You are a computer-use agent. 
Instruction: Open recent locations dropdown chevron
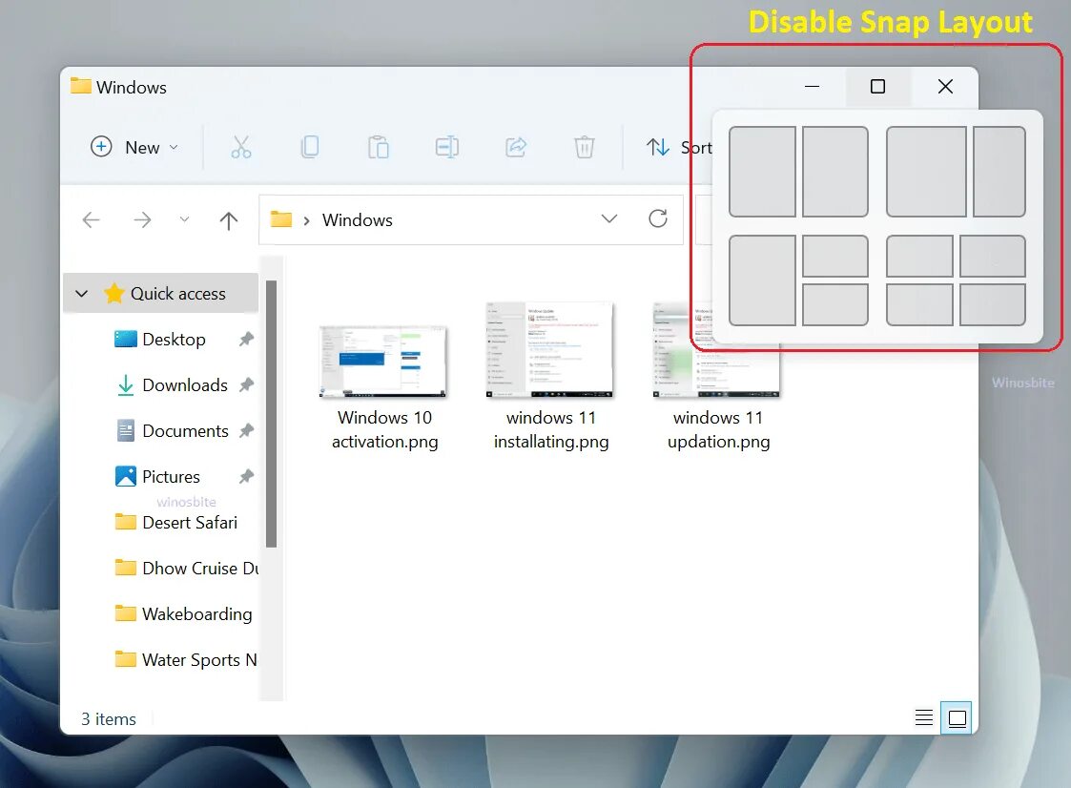pos(184,219)
